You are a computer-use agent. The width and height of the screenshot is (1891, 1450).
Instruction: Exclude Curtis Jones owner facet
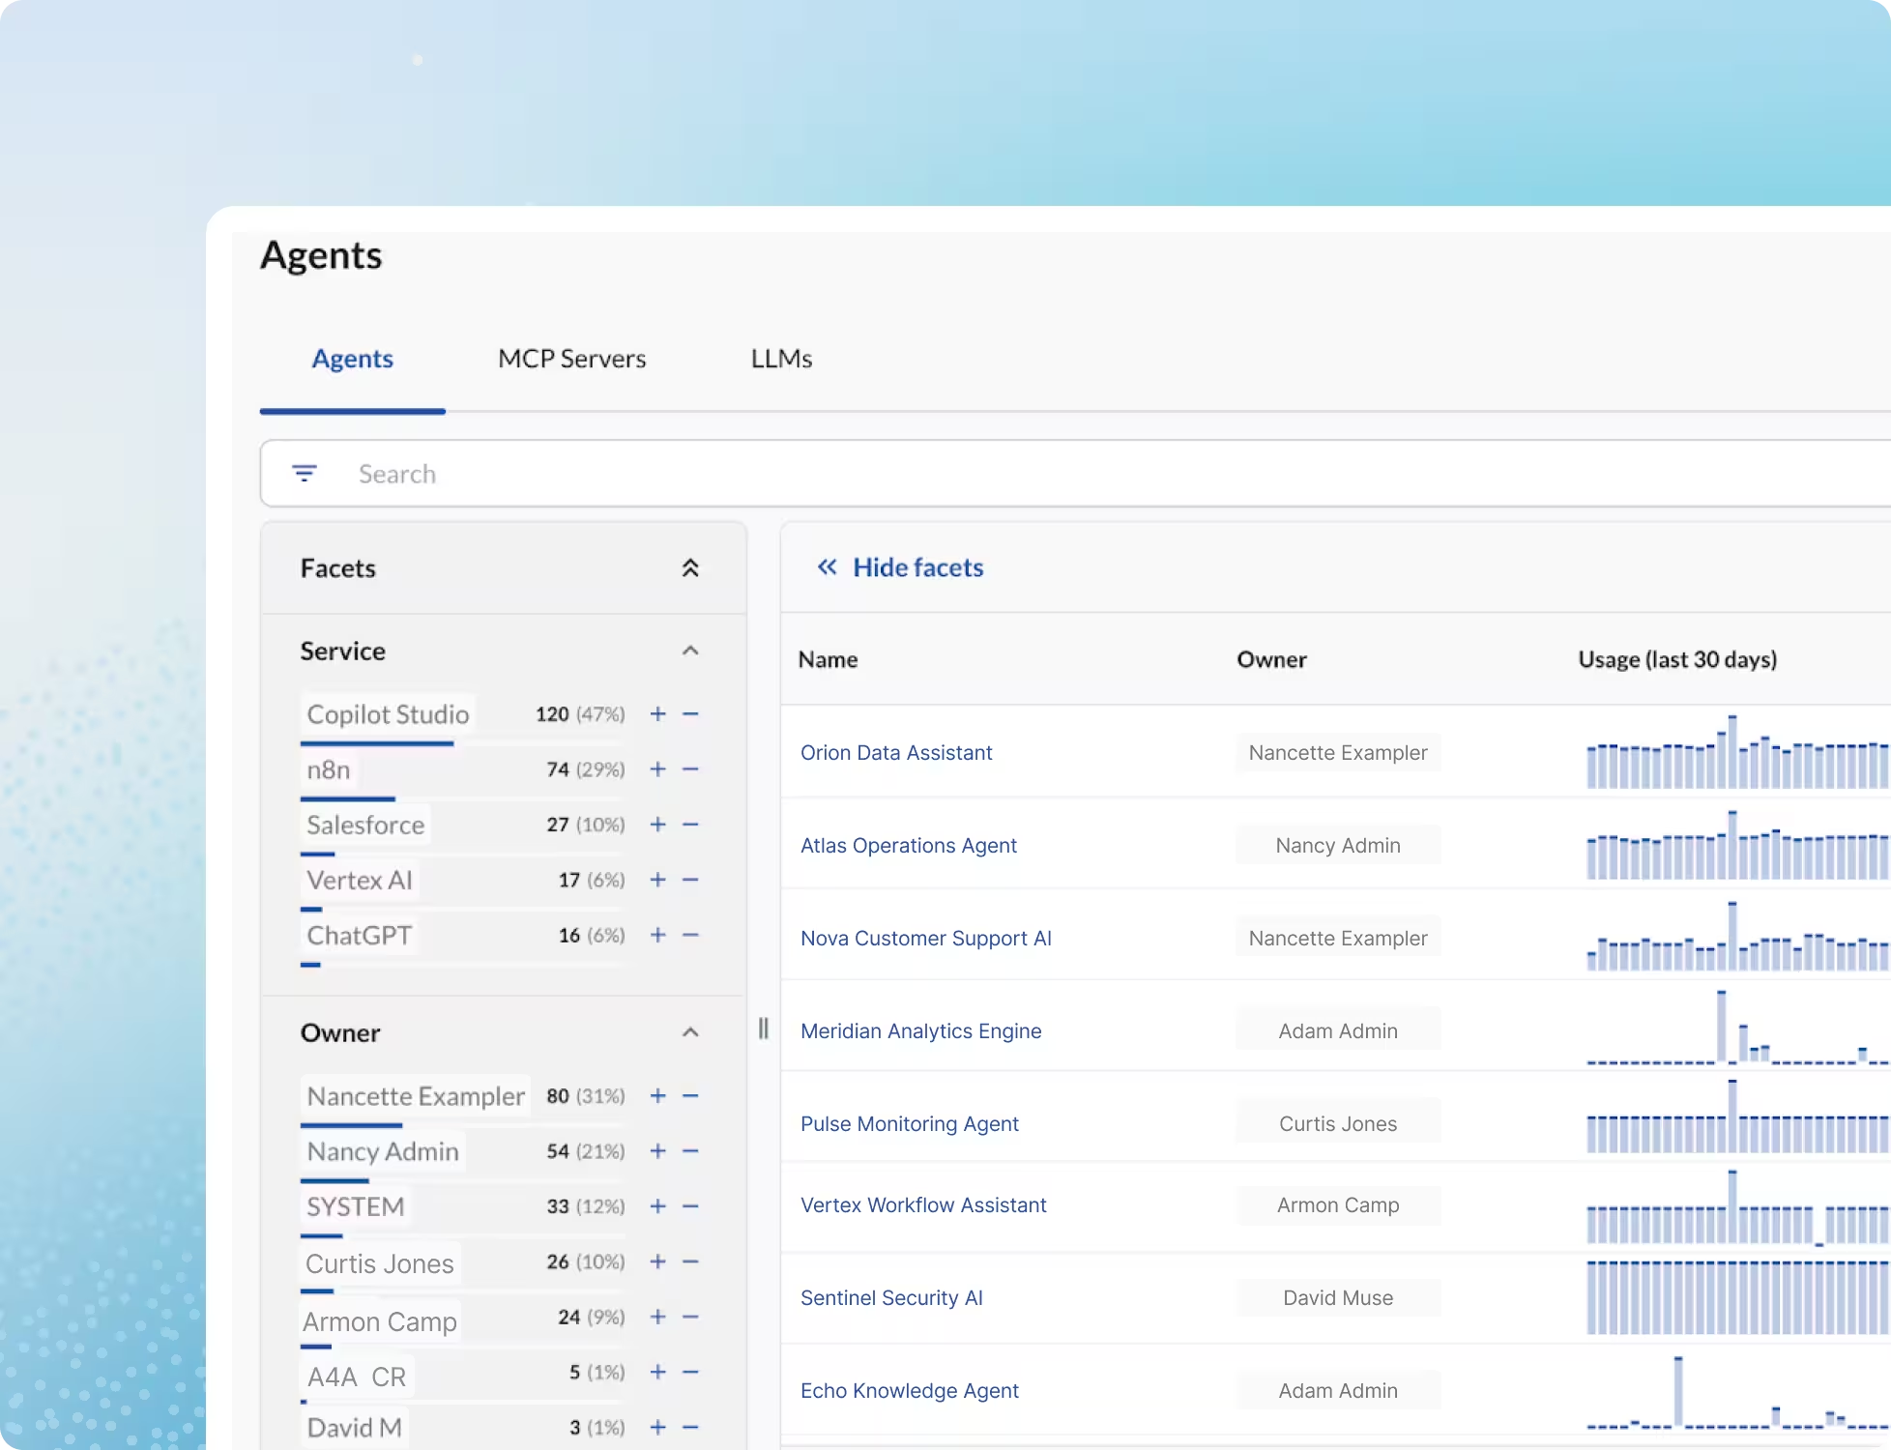[x=690, y=1261]
